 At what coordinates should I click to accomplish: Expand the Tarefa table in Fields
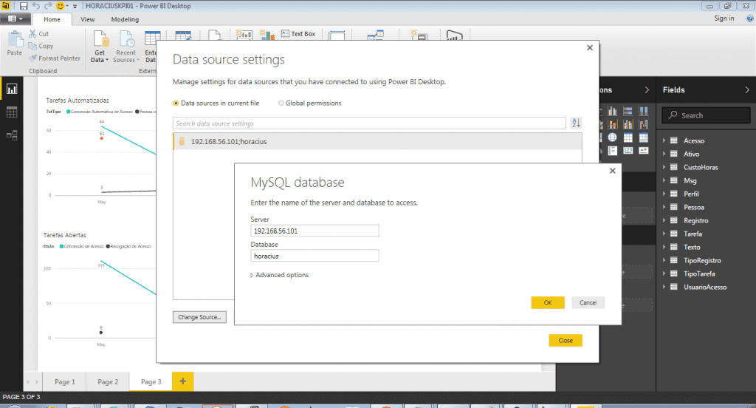(x=664, y=234)
